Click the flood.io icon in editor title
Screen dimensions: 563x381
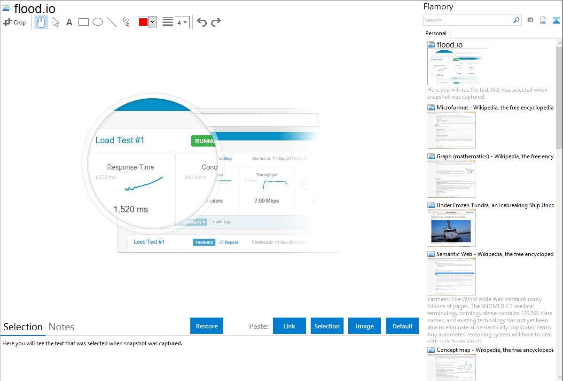(x=6, y=8)
